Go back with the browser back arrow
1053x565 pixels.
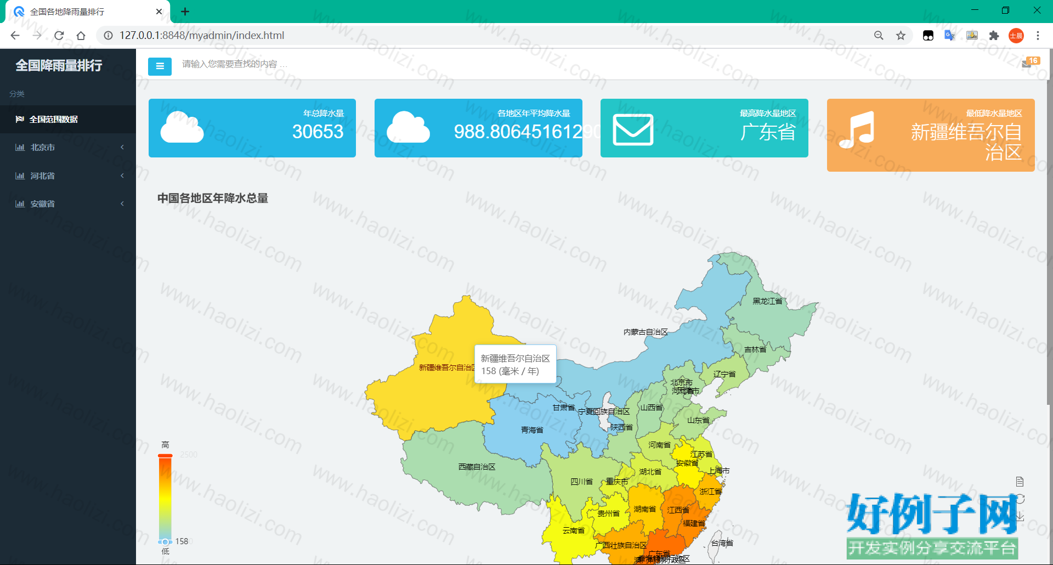pos(15,36)
